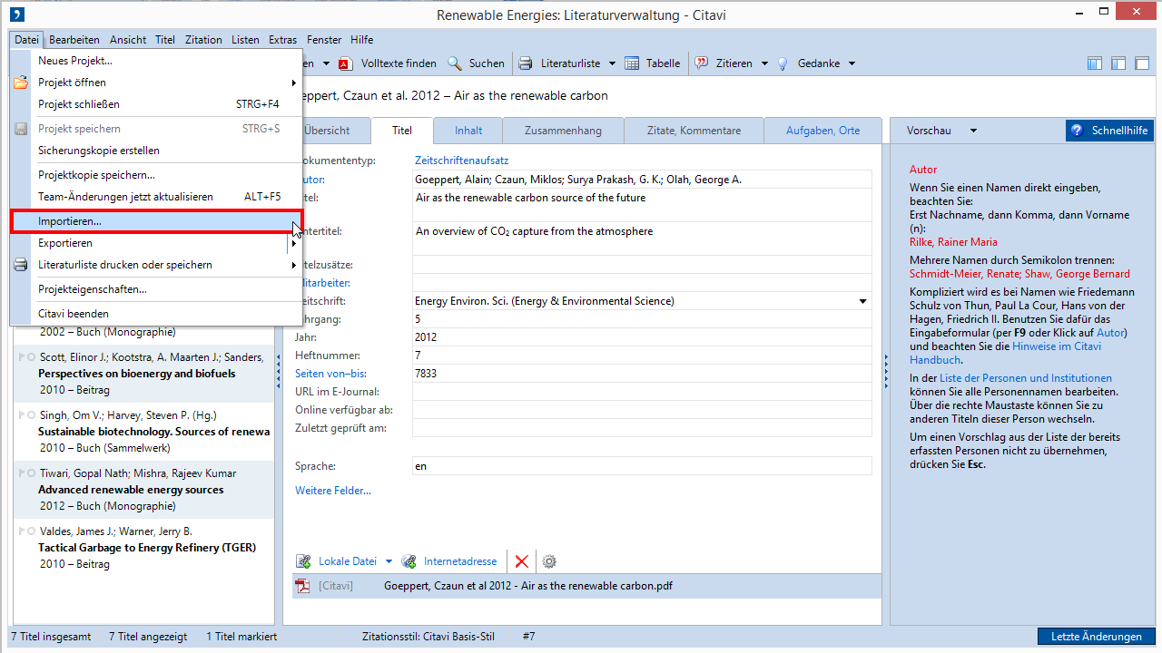Choose Exportieren in the Datei menu

[x=156, y=243]
